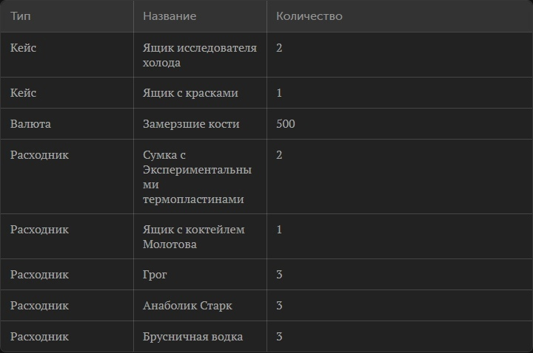The width and height of the screenshot is (533, 353).
Task: Click the Количество column header
Action: (309, 16)
